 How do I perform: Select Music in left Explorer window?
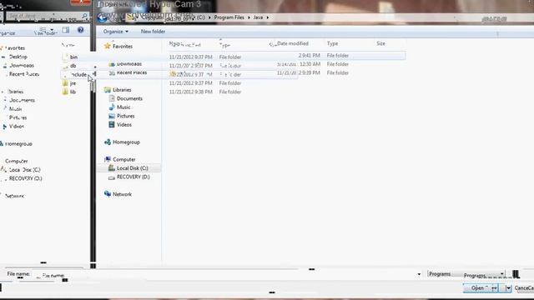point(15,109)
